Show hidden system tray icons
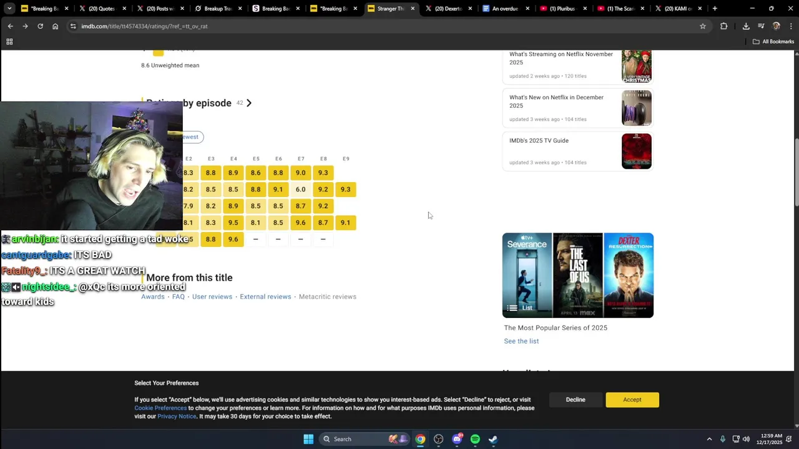The width and height of the screenshot is (799, 449). (709, 439)
